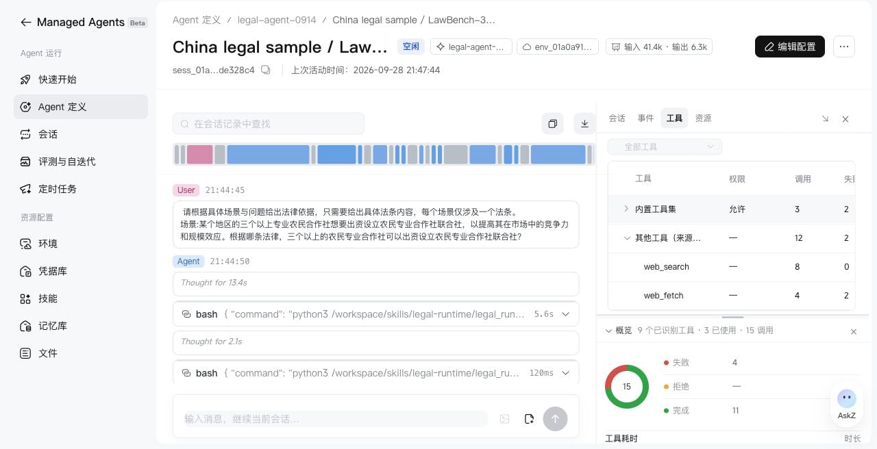877x449 pixels.
Task: Expand the Thought for 2.1s block
Action: [x=375, y=342]
